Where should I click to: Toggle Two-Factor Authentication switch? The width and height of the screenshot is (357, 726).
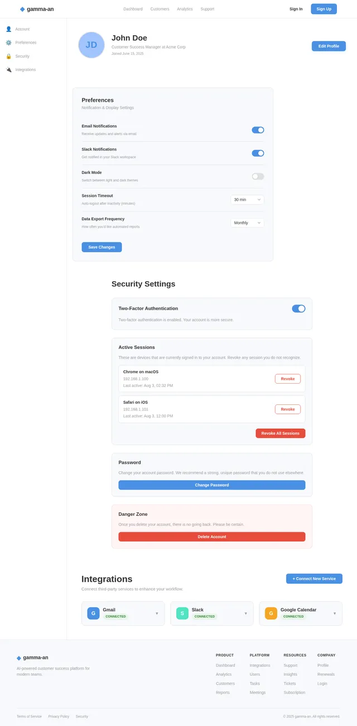pyautogui.click(x=298, y=309)
